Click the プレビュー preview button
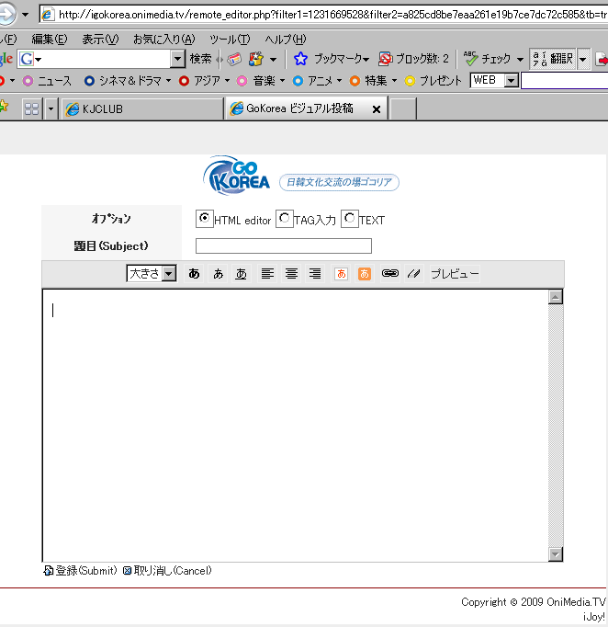 tap(455, 274)
